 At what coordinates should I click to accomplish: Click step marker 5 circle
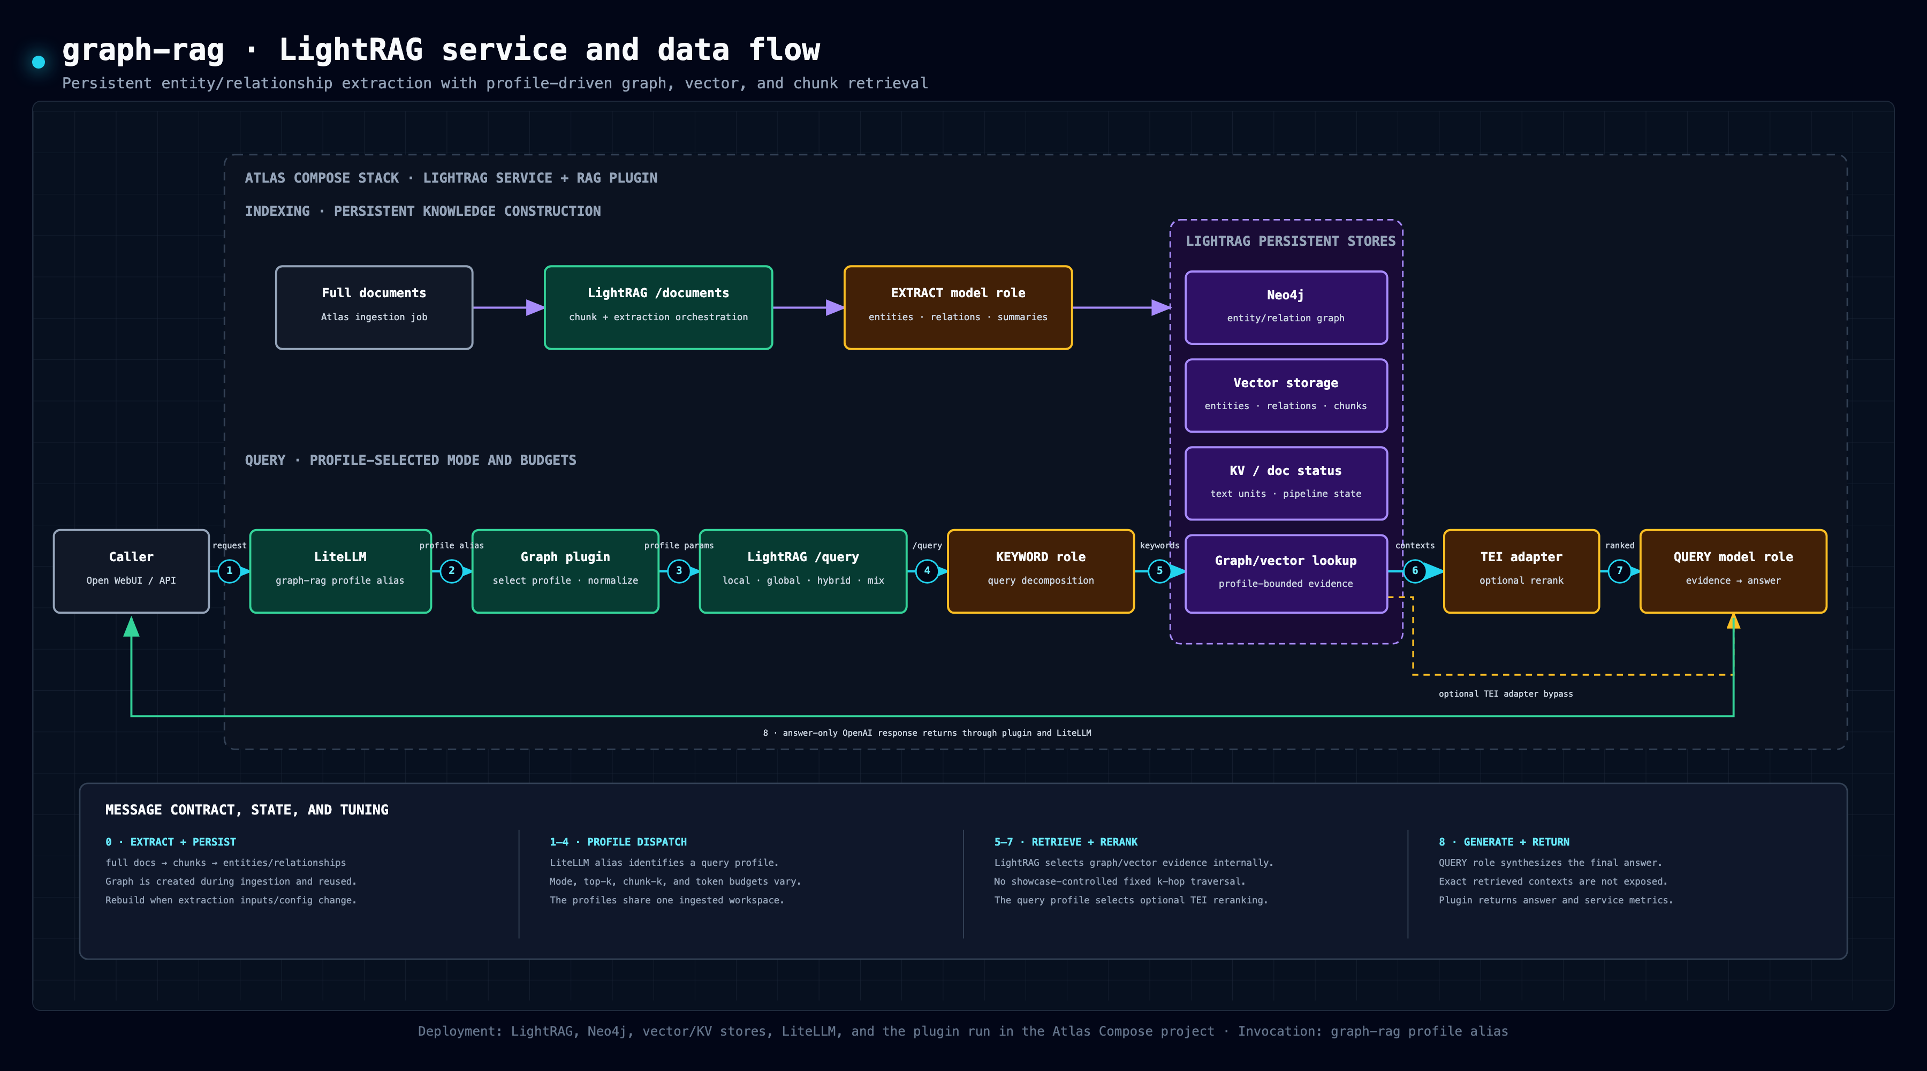click(x=1159, y=571)
